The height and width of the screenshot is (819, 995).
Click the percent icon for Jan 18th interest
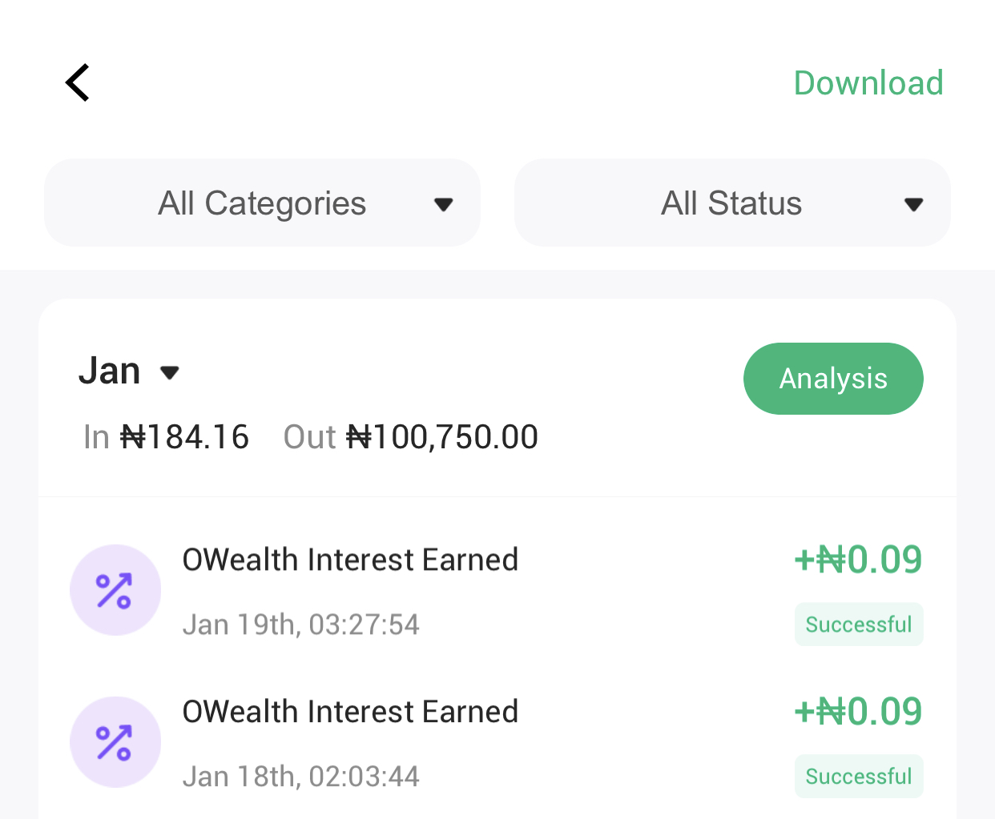click(115, 743)
